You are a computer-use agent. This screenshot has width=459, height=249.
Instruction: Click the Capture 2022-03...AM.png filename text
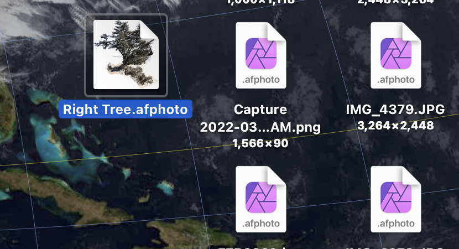point(260,118)
